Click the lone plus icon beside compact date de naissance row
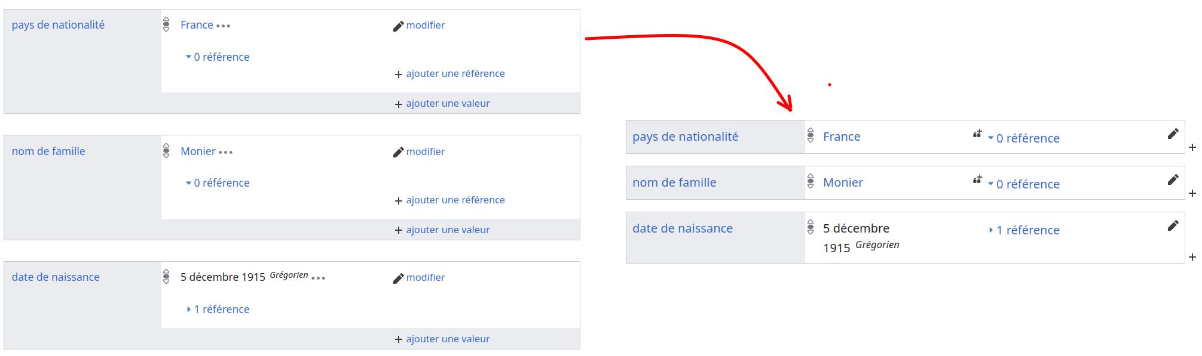This screenshot has width=1202, height=356. (1192, 257)
